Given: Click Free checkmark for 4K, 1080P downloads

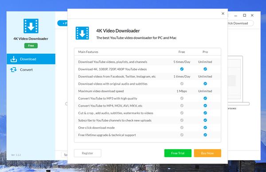Looking at the screenshot, I should [x=182, y=69].
